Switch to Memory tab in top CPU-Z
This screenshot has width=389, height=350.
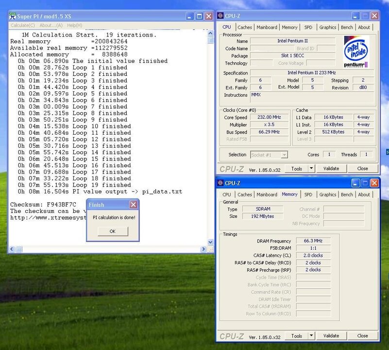click(289, 27)
